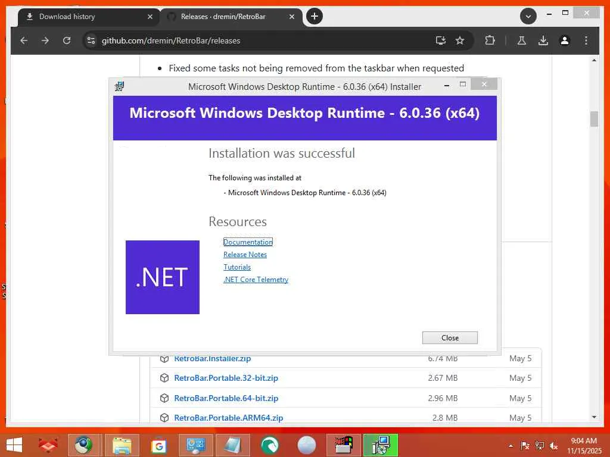The image size is (610, 457).
Task: Open the Action Center flag icon
Action: [525, 446]
